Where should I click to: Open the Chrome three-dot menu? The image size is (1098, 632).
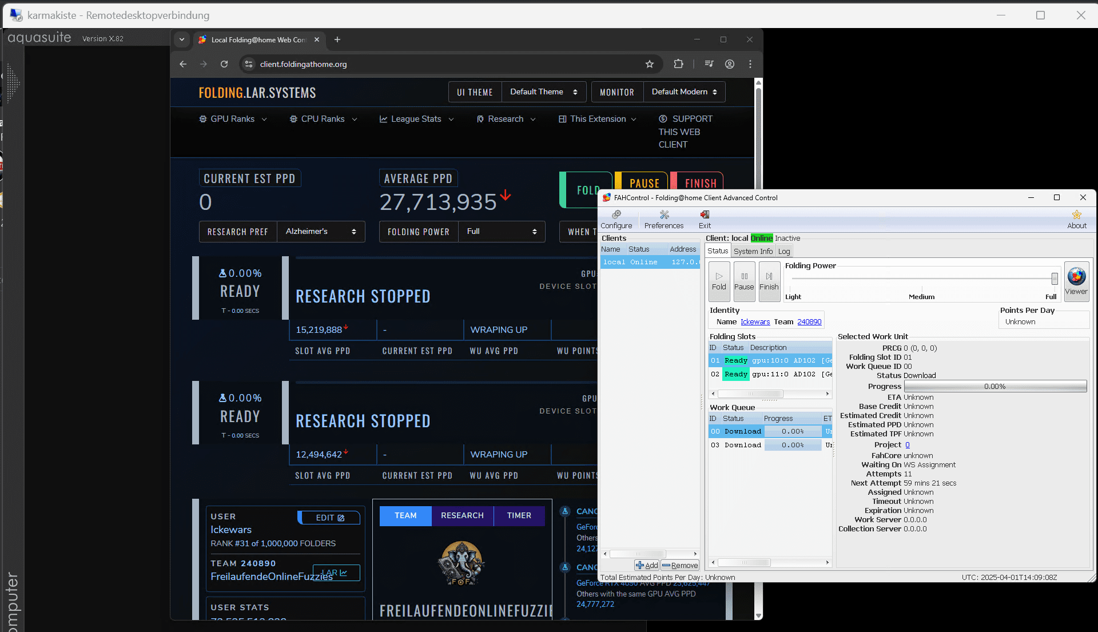[750, 64]
